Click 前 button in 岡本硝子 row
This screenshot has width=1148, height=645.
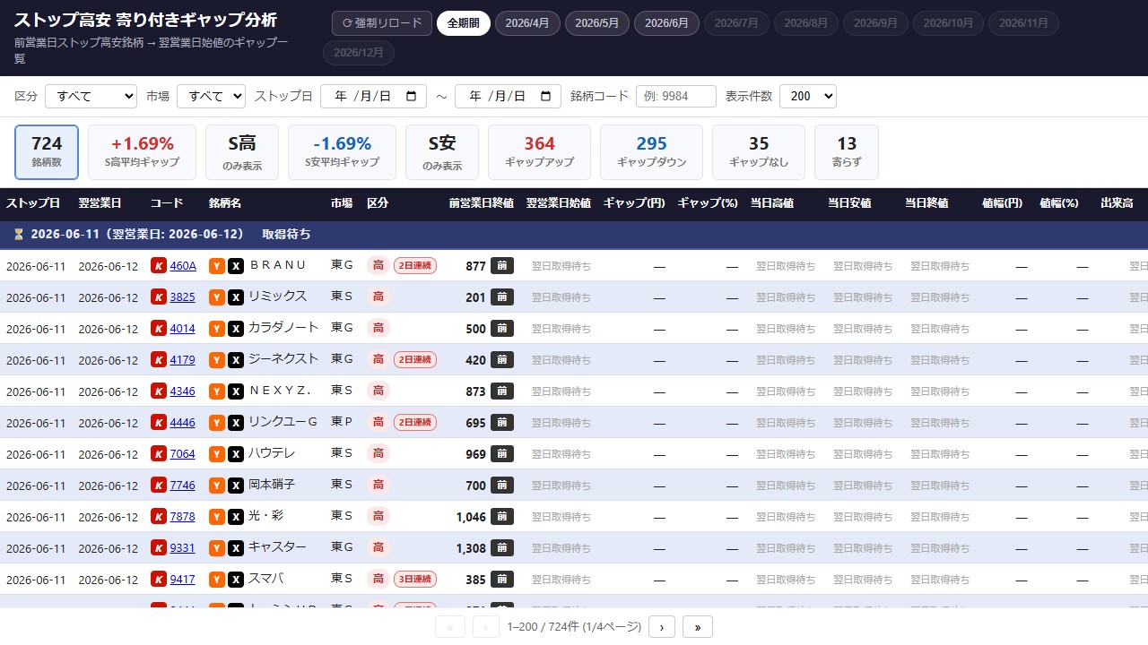click(502, 485)
